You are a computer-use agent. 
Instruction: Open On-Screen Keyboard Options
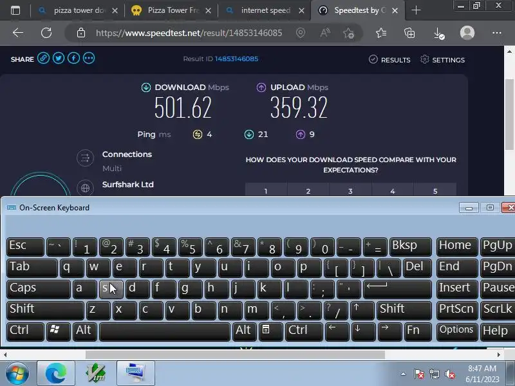click(x=457, y=331)
